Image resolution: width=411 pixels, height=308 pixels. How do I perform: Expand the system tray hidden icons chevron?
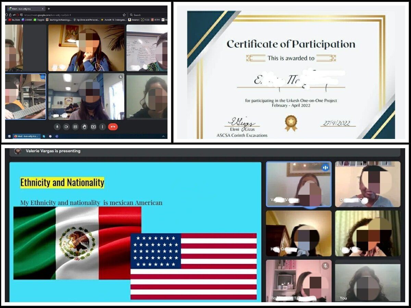[x=163, y=136]
